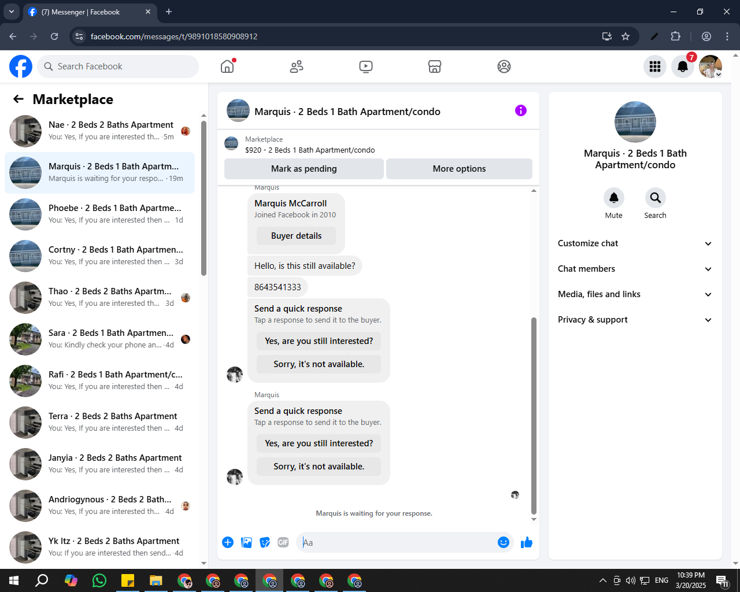Expand Customize chat section

[x=635, y=243]
